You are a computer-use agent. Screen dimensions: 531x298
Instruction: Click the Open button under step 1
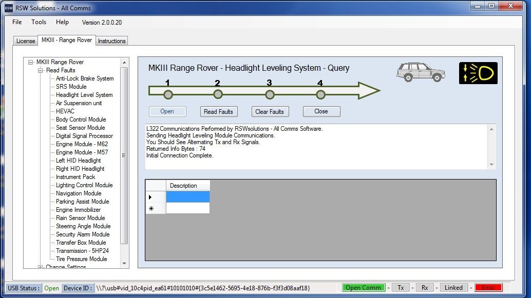(x=167, y=111)
